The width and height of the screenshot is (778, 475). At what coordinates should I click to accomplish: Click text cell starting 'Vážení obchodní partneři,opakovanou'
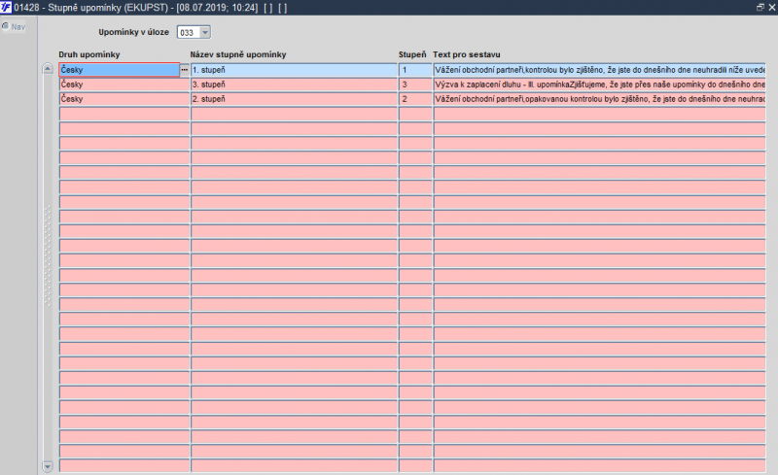click(599, 99)
